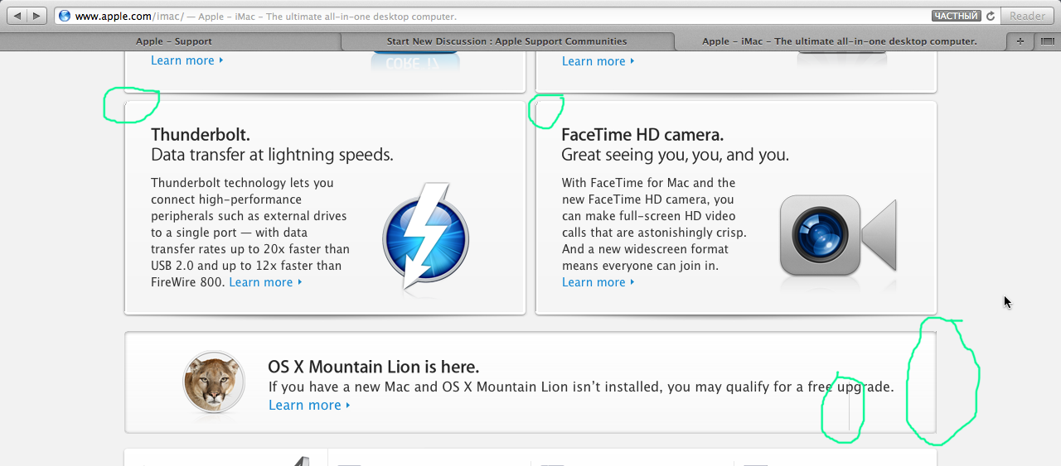Screen dimensions: 1061x466
Task: Open Learn more under FaceTime HD camera text
Action: click(x=598, y=282)
